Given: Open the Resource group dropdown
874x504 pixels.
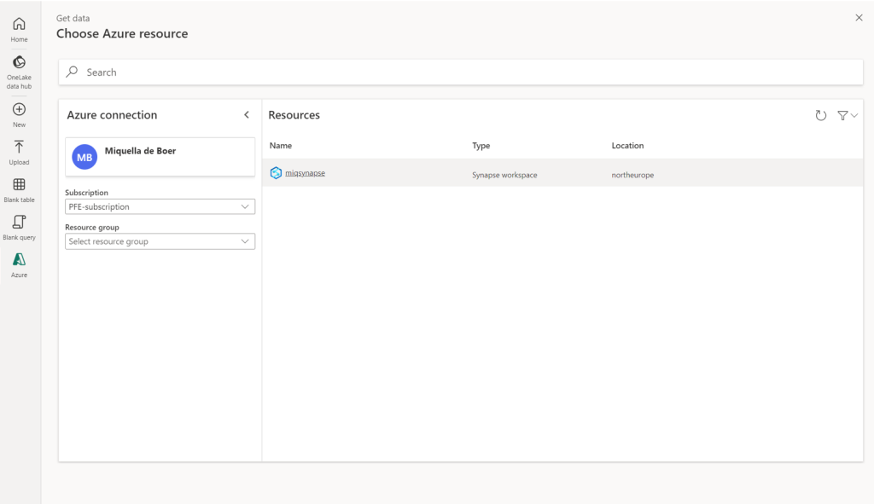Looking at the screenshot, I should pyautogui.click(x=160, y=241).
